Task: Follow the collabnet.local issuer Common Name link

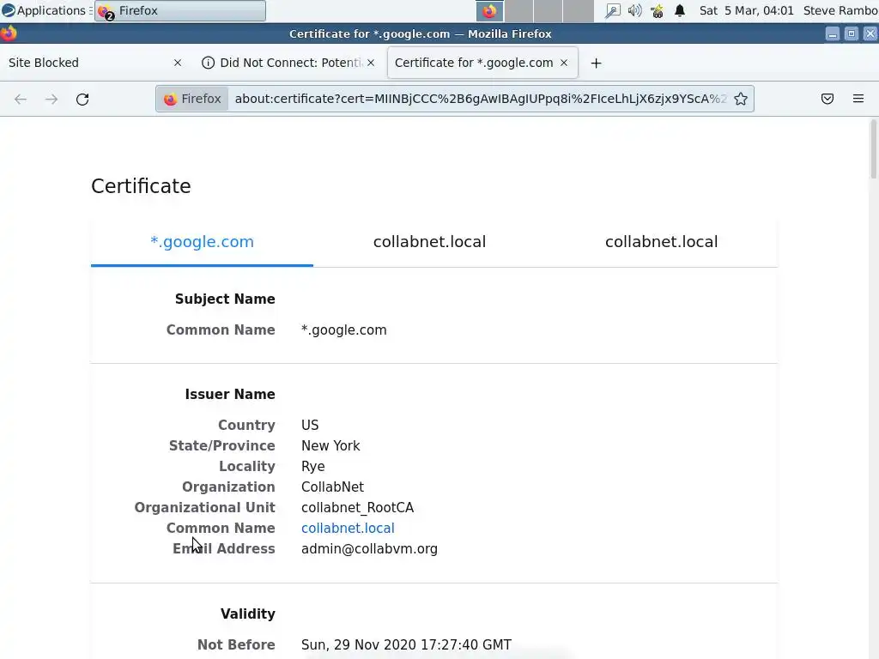Action: 348,529
